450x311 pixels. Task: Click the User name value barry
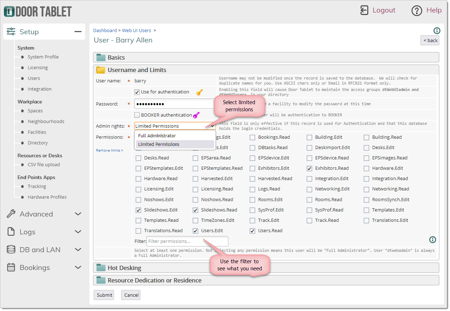[x=140, y=81]
